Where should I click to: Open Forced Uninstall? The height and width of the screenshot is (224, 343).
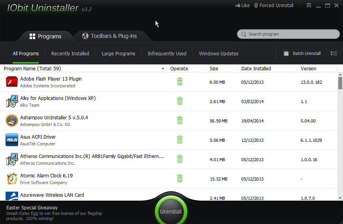click(274, 5)
